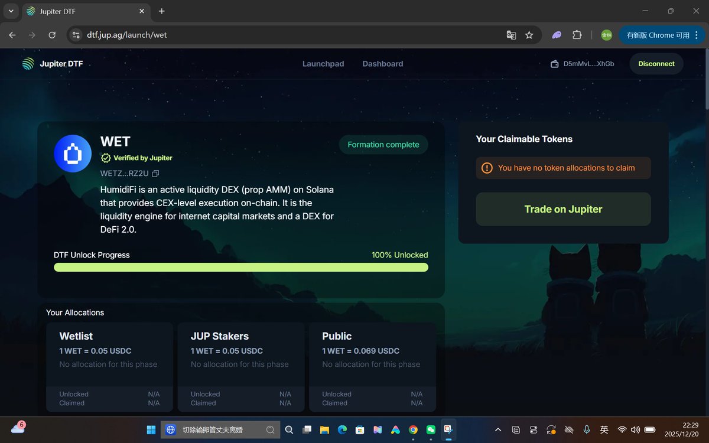Select the Wetlist allocation card
The image size is (709, 443).
(x=110, y=367)
